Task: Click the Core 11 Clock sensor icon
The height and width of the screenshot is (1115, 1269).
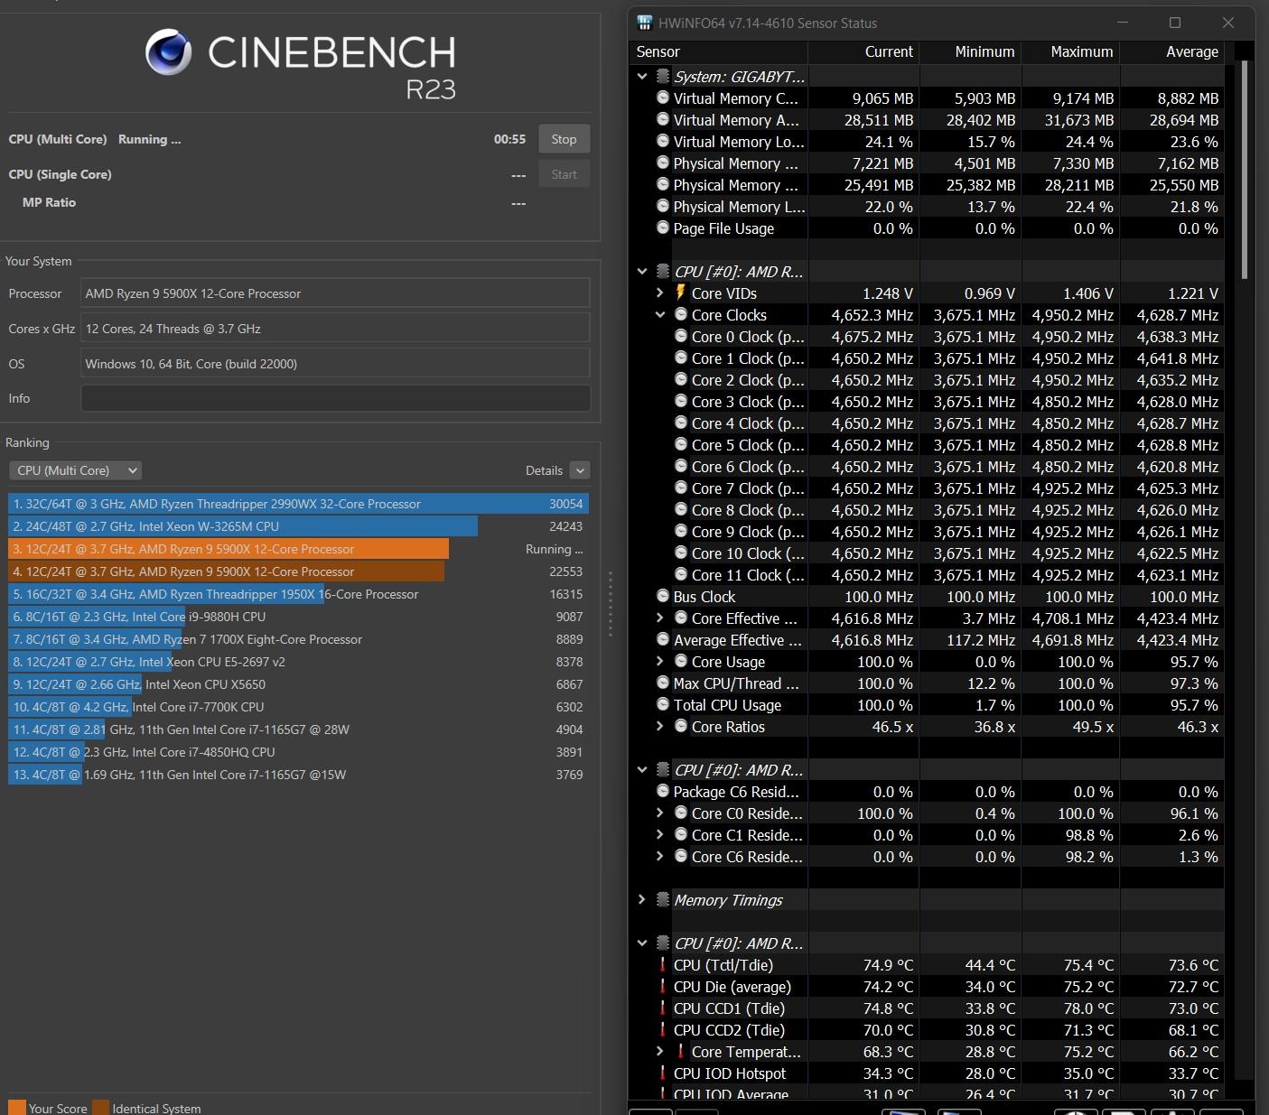Action: tap(681, 574)
